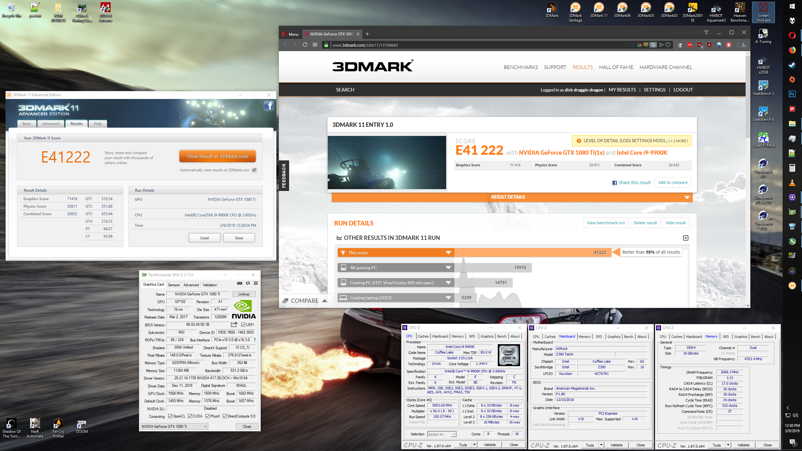The width and height of the screenshot is (802, 451).
Task: Open Opera speed dial grid icon
Action: tap(315, 45)
